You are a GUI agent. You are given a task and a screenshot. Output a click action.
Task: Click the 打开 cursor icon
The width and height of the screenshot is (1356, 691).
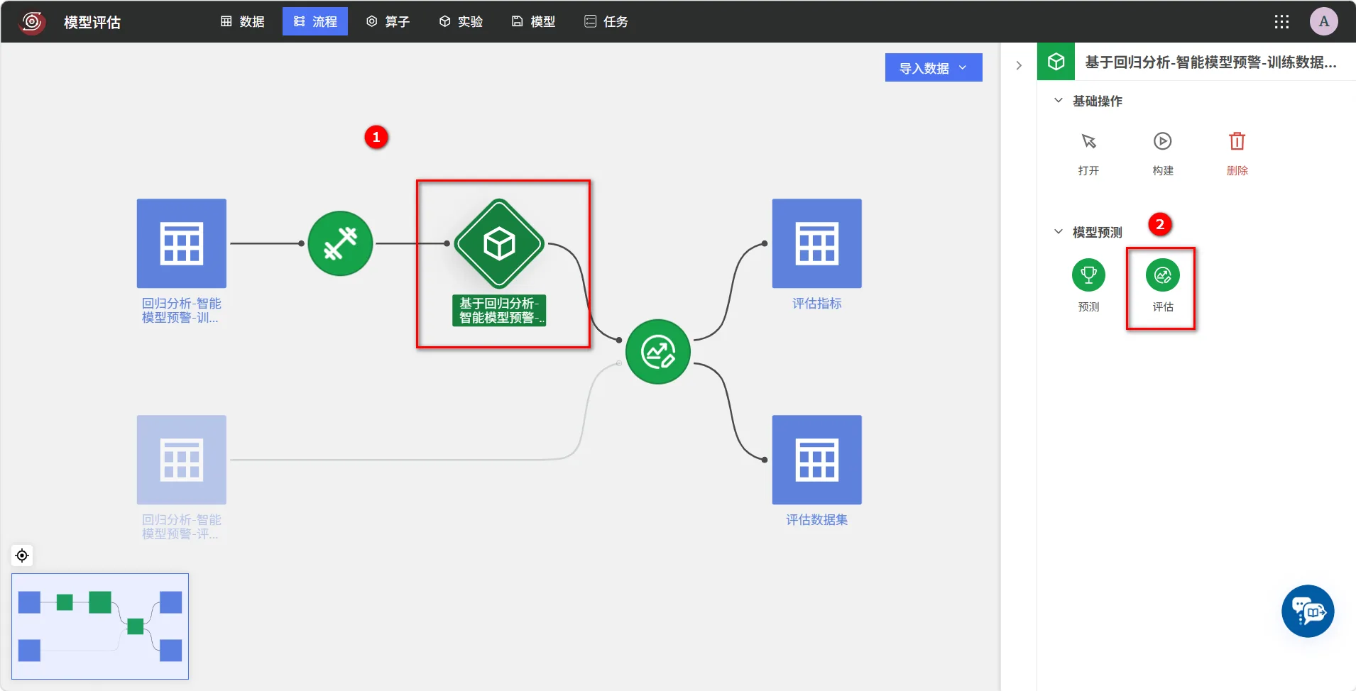click(1088, 141)
